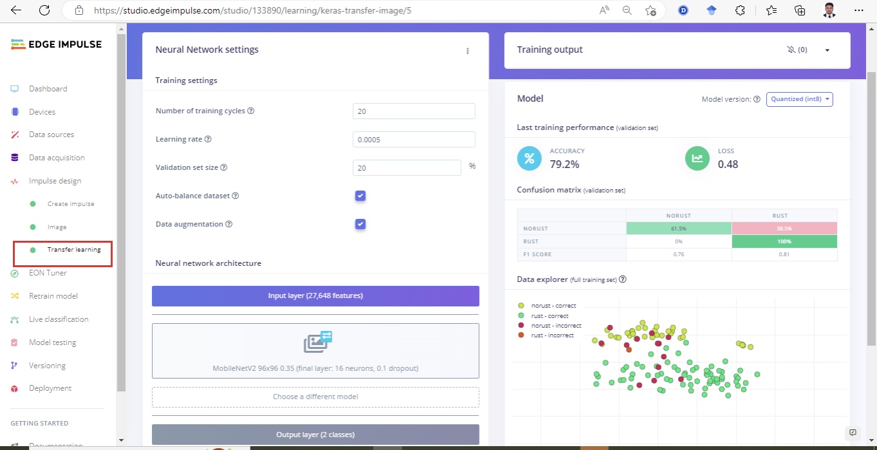Click the browser extensions puzzle icon
This screenshot has width=877, height=450.
pyautogui.click(x=740, y=10)
